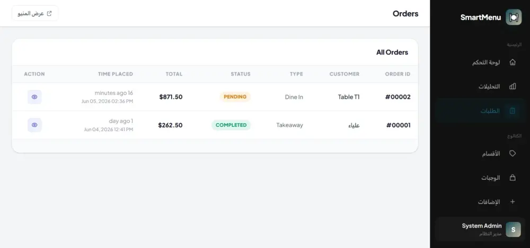Screen dimensions: 530x248
Task: Select the COMPLETED status badge
Action: click(231, 125)
